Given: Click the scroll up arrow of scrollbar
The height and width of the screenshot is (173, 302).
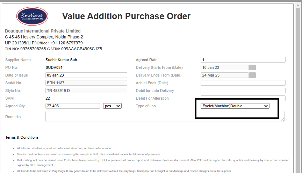Looking at the screenshot, I should coord(298,5).
